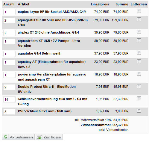Image resolution: width=149 pixels, height=145 pixels.
Task: Click the quantity field showing 14
Action: coord(9,99)
